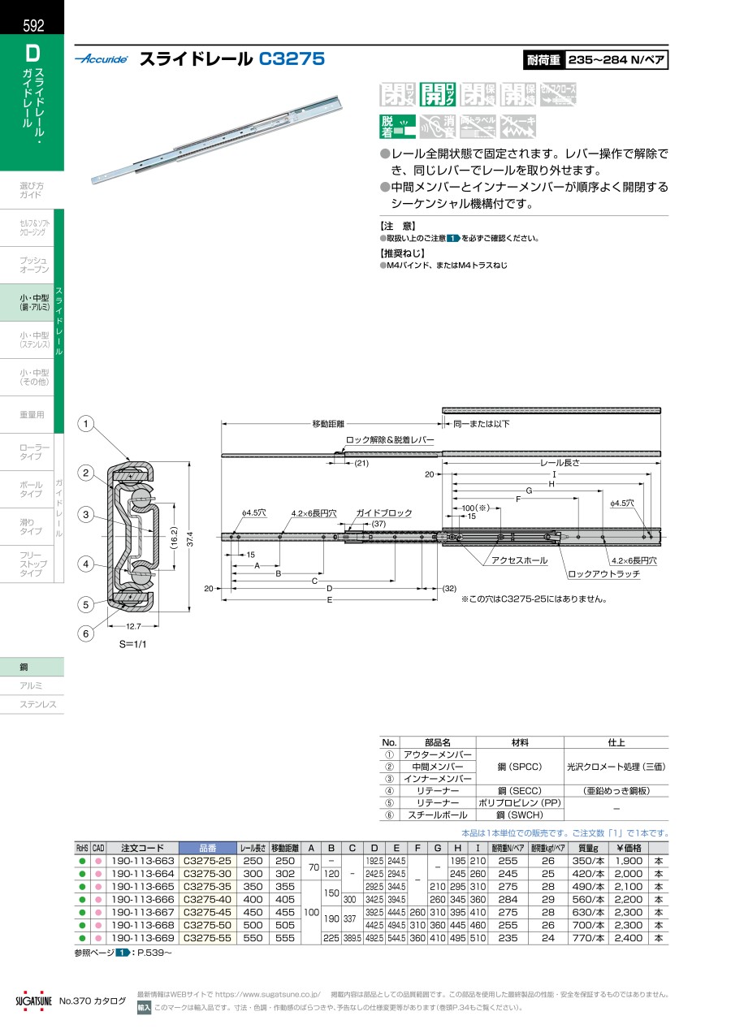Open the 選び方ガイド side index entry
The image size is (731, 1033).
pos(32,190)
